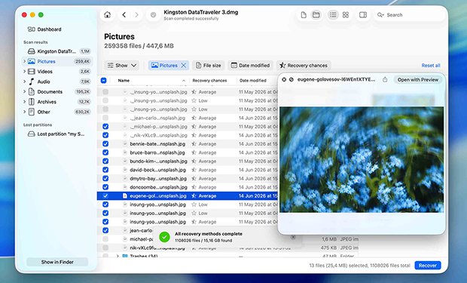Go to the home screen icon
The width and height of the screenshot is (467, 283).
point(107,14)
